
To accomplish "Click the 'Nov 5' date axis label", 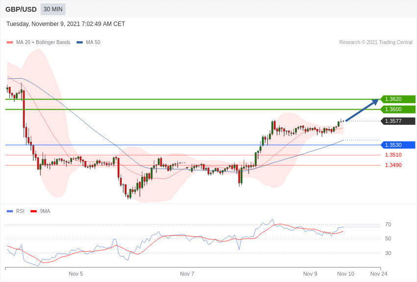I will coord(76,274).
